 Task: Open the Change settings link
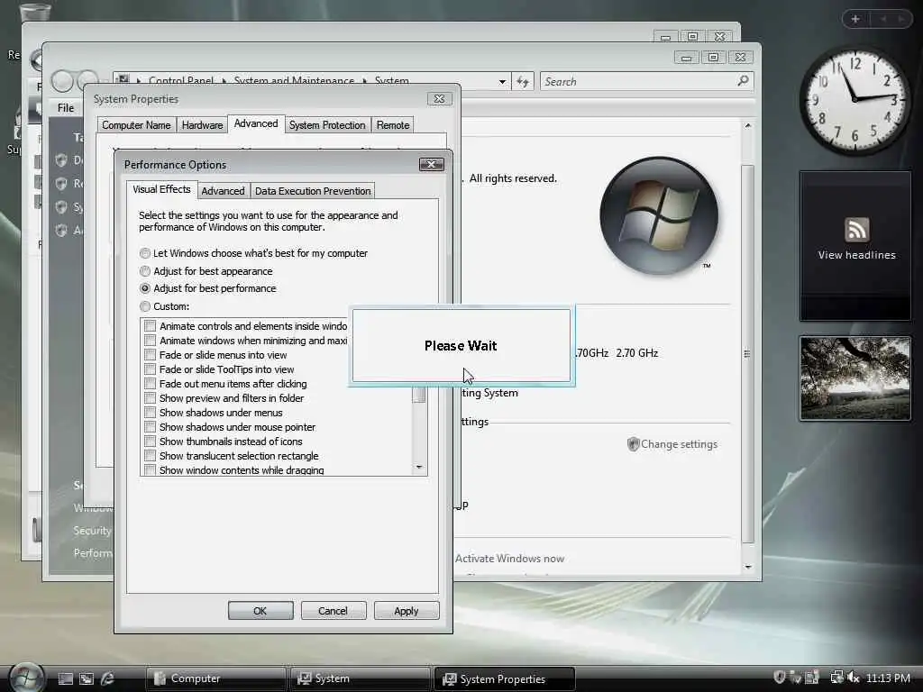[x=679, y=444]
